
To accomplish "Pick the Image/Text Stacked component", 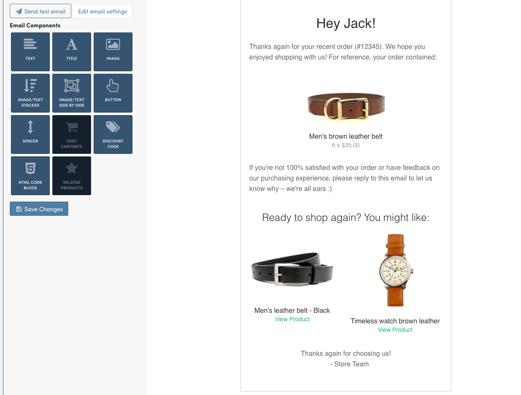I will 30,93.
